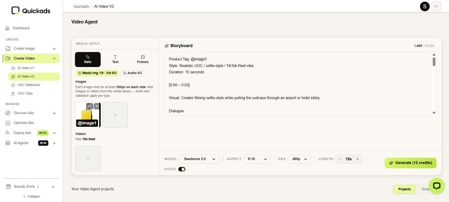Open UGC Slideshow

click(x=26, y=85)
